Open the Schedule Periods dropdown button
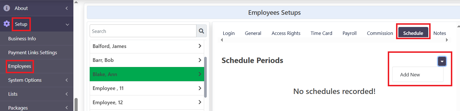460x111 pixels. click(x=442, y=61)
